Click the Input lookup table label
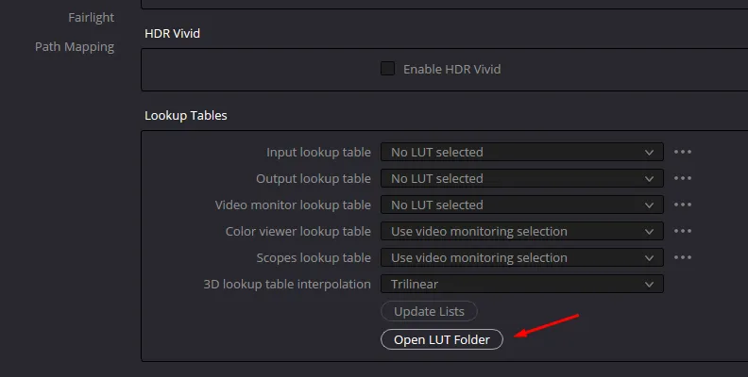This screenshot has width=748, height=377. pos(318,152)
